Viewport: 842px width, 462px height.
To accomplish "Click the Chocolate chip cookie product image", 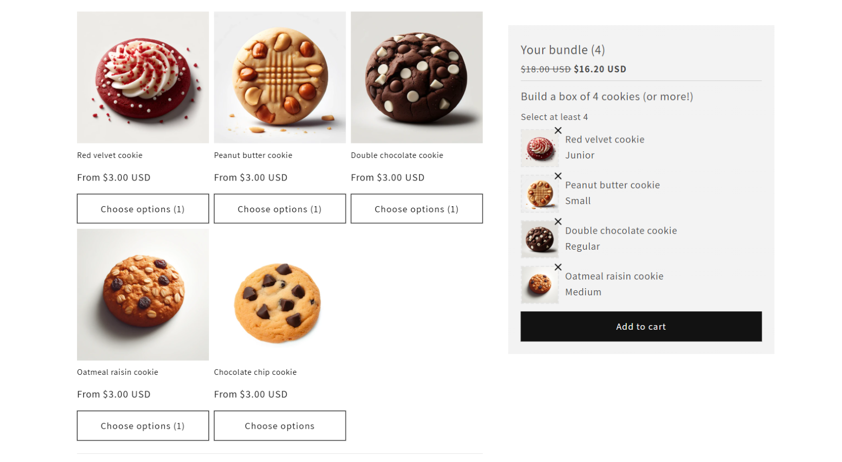I will [279, 294].
